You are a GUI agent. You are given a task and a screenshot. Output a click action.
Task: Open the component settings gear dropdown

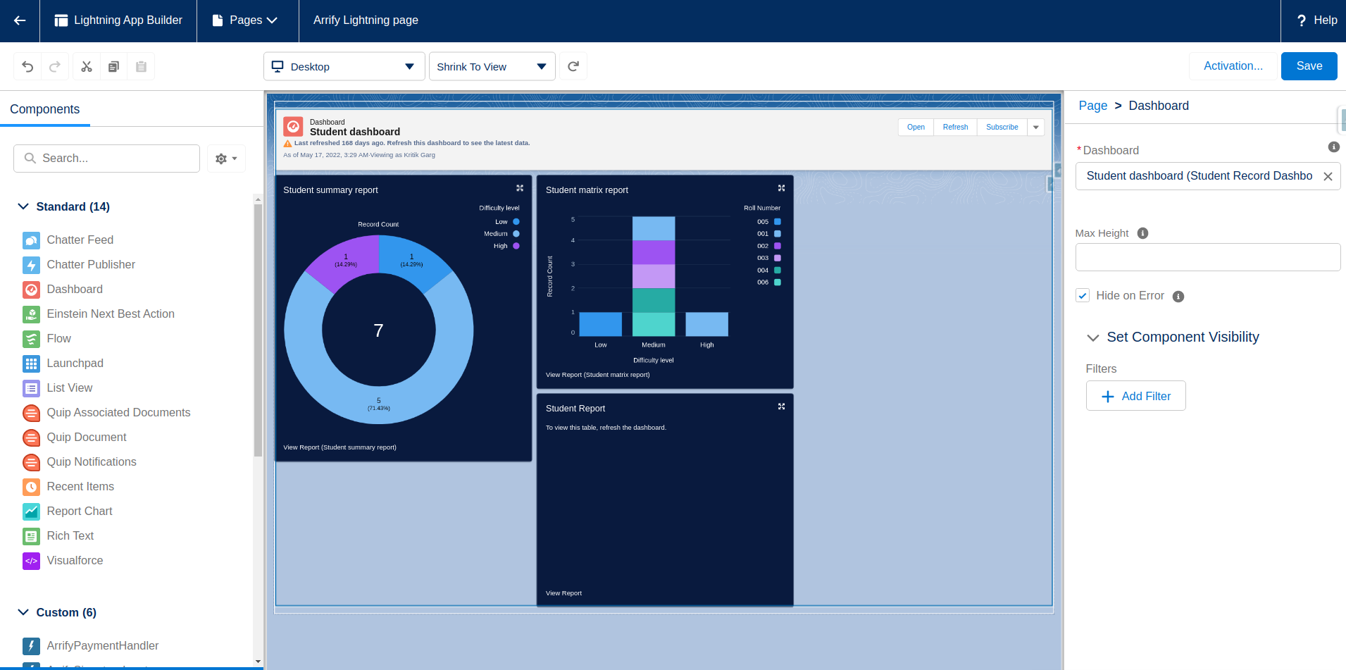tap(226, 159)
